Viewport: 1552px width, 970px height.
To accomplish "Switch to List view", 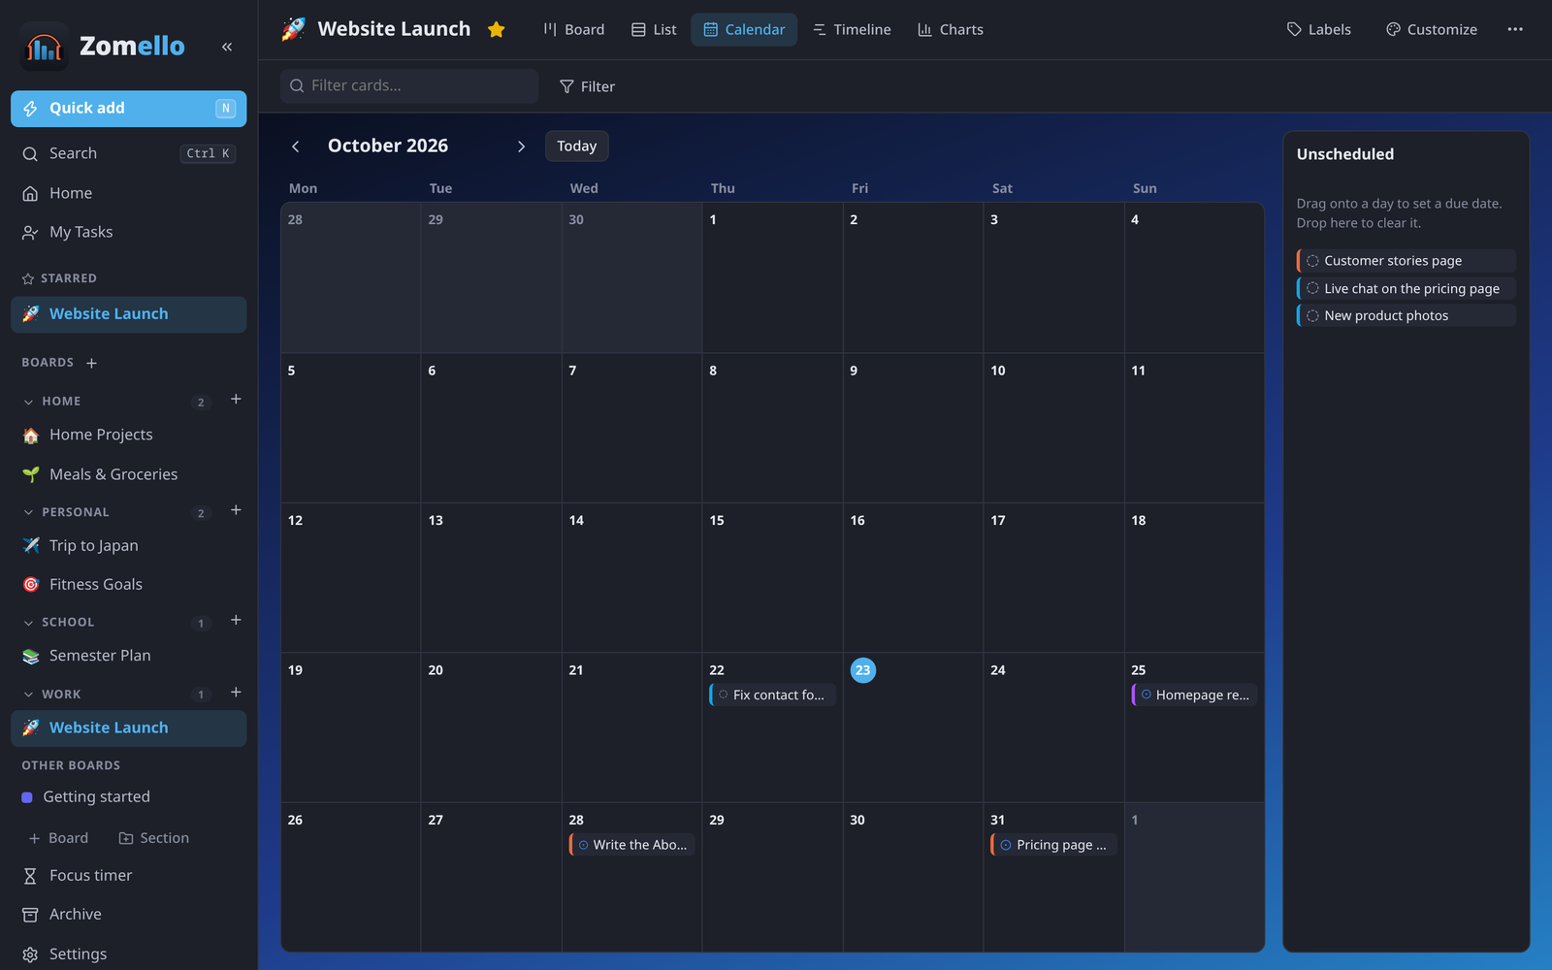I will pos(654,29).
